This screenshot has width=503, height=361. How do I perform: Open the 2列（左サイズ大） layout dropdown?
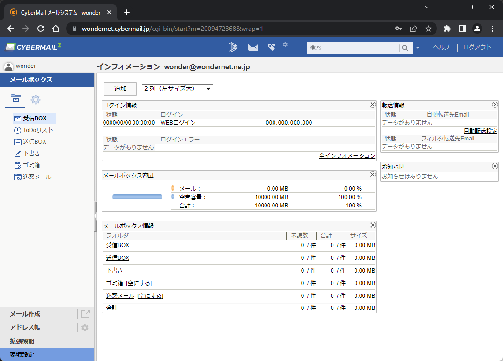point(178,89)
